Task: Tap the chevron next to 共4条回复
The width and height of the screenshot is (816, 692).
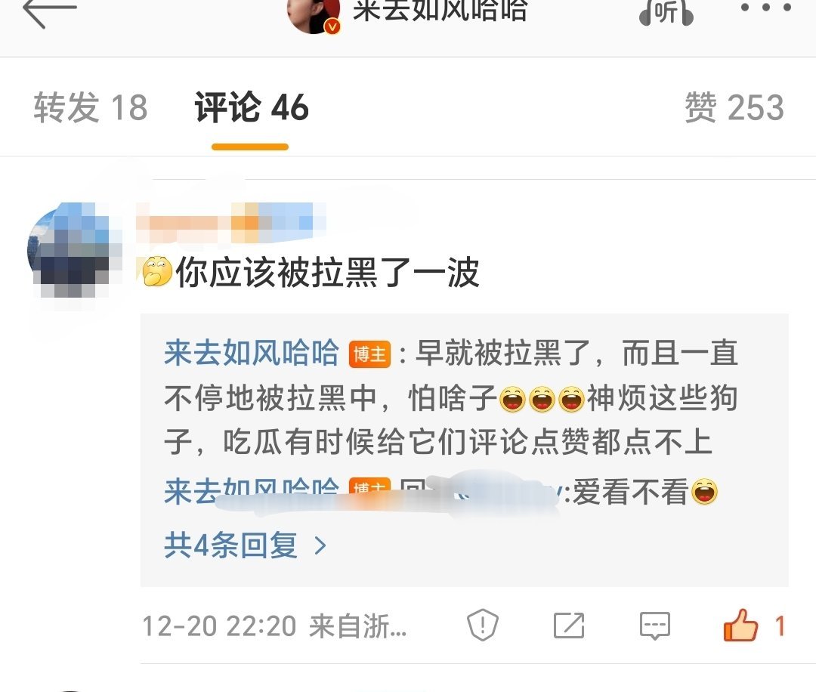Action: click(320, 545)
